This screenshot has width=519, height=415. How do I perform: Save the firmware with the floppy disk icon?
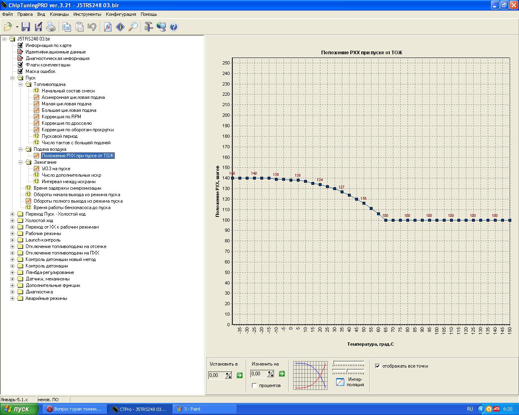click(26, 27)
